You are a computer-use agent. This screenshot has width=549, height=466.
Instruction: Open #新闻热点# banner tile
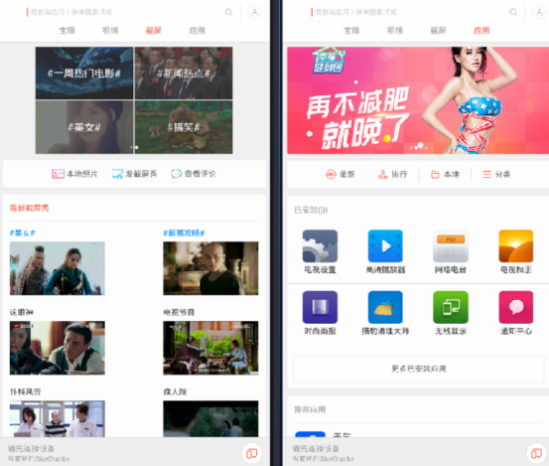[184, 73]
